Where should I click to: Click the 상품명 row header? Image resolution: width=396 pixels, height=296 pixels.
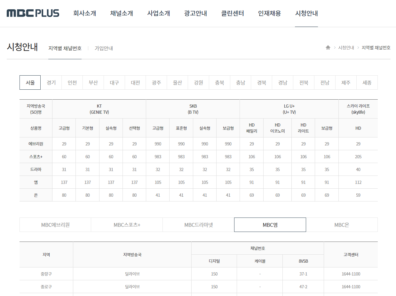(x=36, y=128)
